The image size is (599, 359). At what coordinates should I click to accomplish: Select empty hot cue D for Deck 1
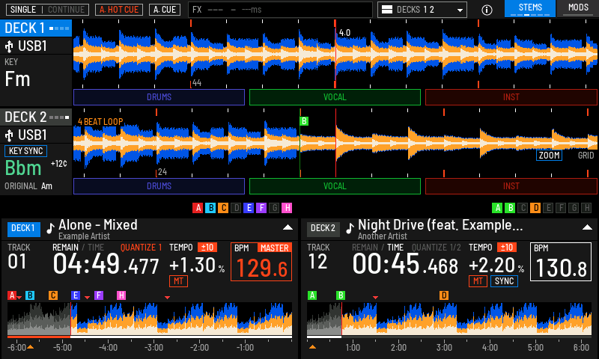236,208
